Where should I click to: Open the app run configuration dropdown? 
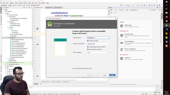128,5
